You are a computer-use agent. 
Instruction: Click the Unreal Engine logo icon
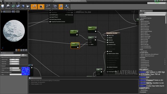[1, 1]
